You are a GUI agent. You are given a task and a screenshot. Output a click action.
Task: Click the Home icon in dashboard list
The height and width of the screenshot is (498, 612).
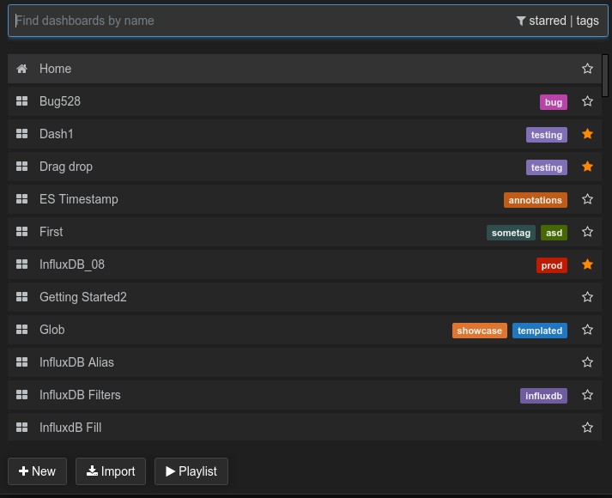click(x=22, y=69)
